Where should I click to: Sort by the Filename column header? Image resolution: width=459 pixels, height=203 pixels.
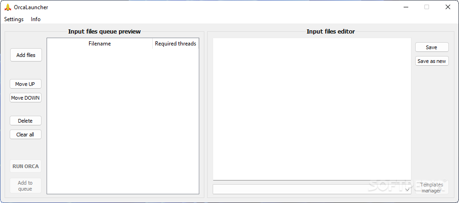[100, 44]
